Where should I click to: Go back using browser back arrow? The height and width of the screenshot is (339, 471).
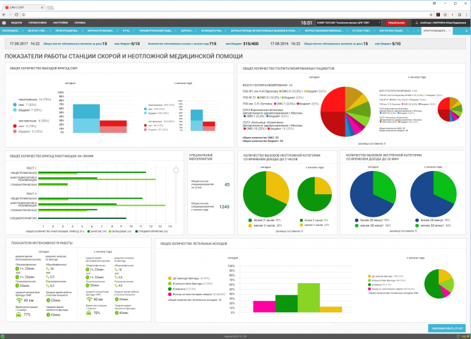4,14
